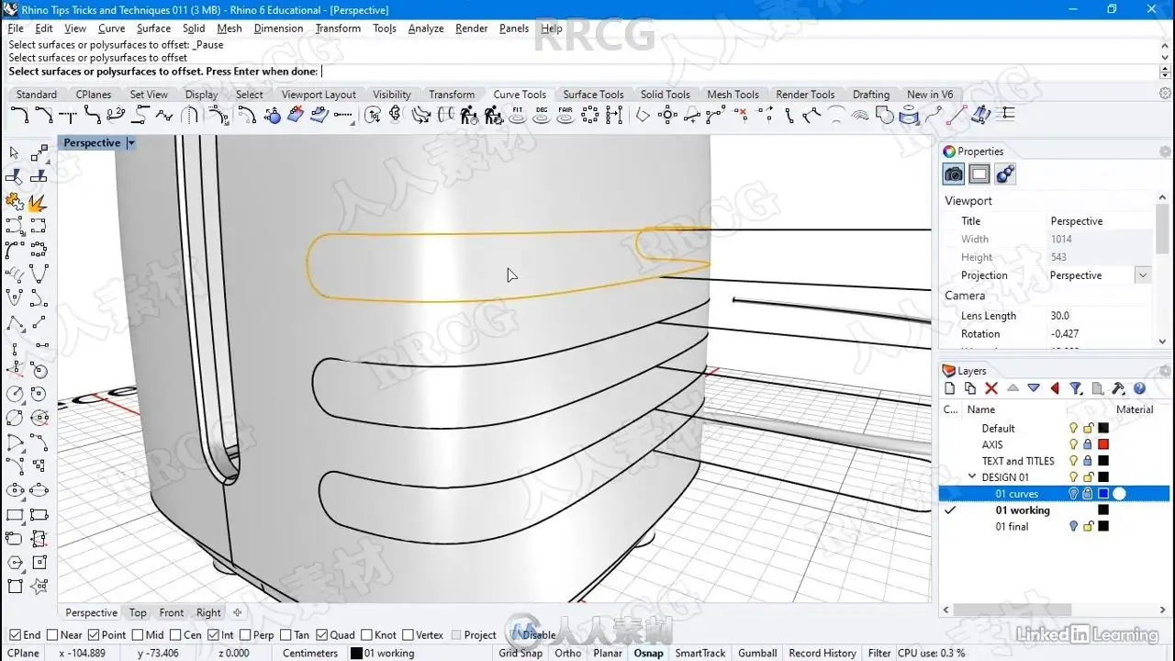Open the Analyze menu
Viewport: 1175px width, 661px height.
[426, 28]
